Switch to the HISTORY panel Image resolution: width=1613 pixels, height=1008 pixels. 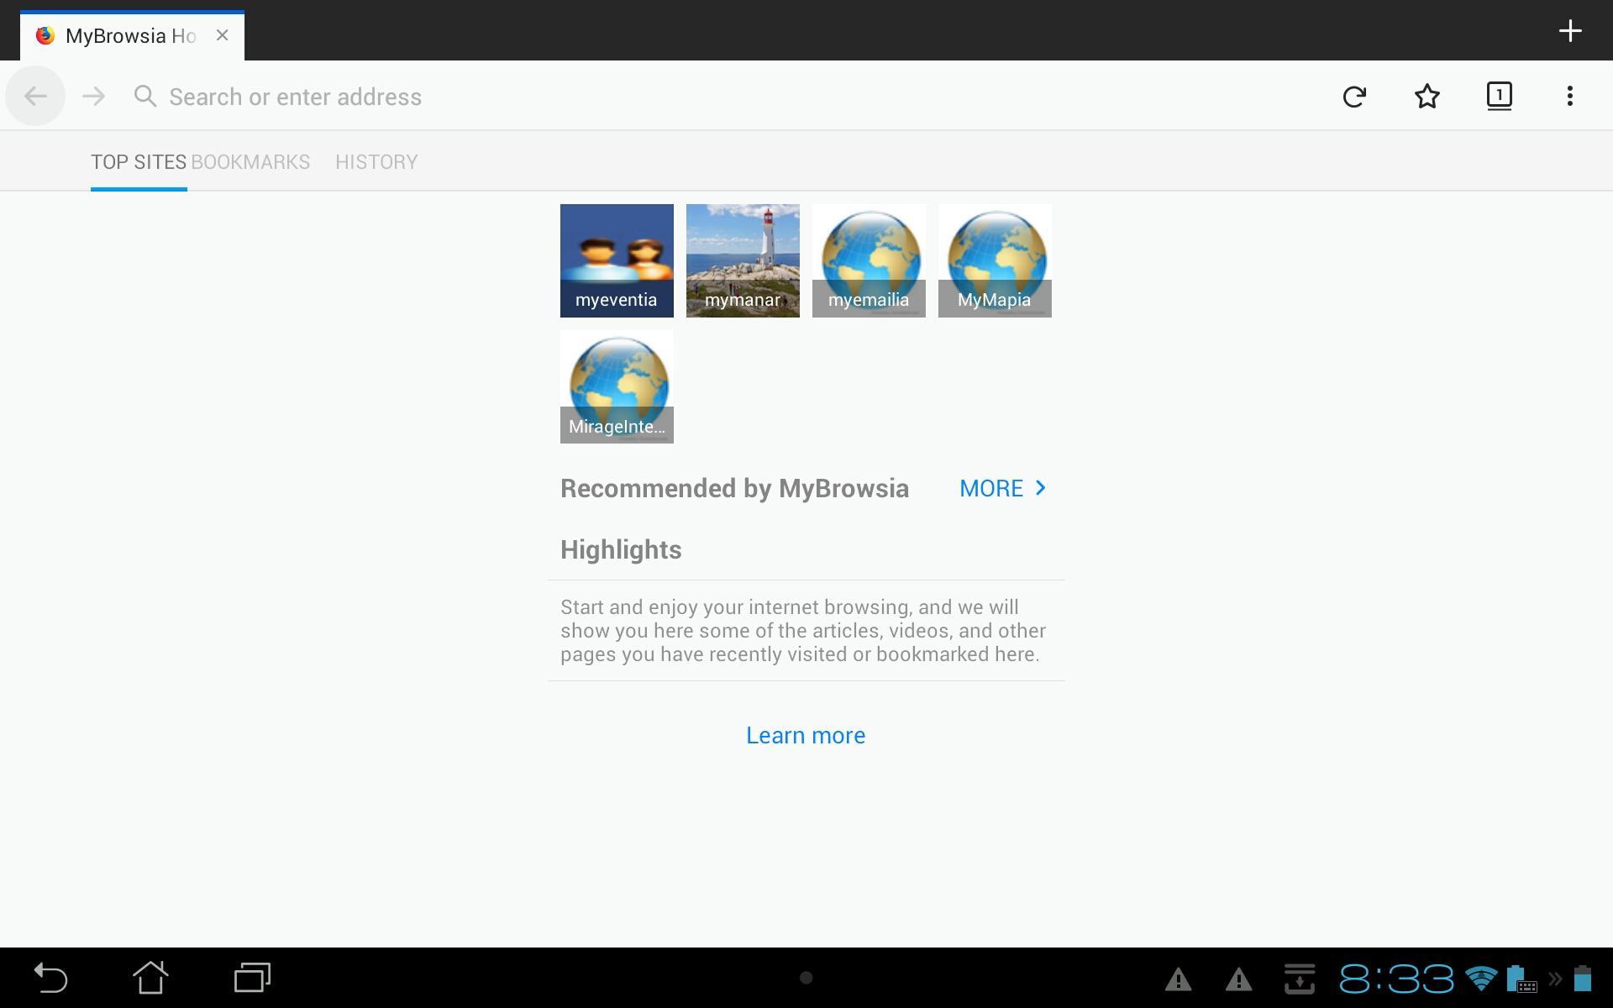coord(376,162)
